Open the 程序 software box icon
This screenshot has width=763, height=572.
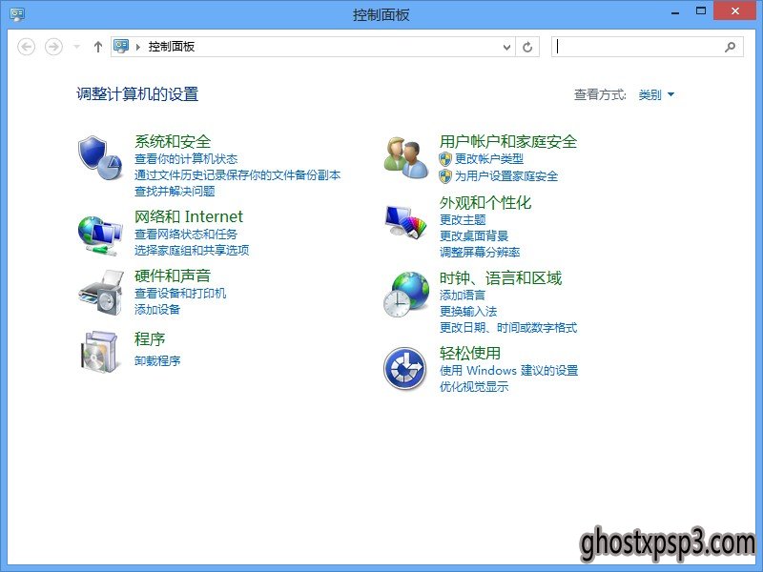coord(100,352)
